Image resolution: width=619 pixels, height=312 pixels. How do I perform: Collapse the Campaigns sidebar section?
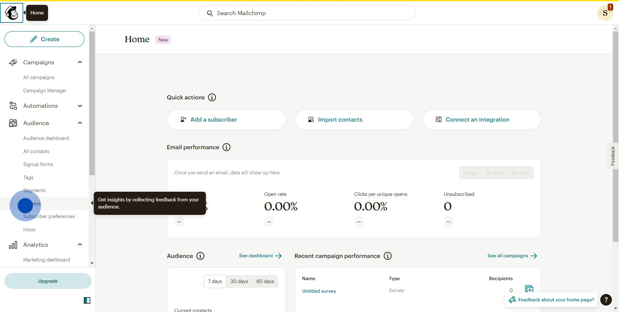tap(80, 62)
